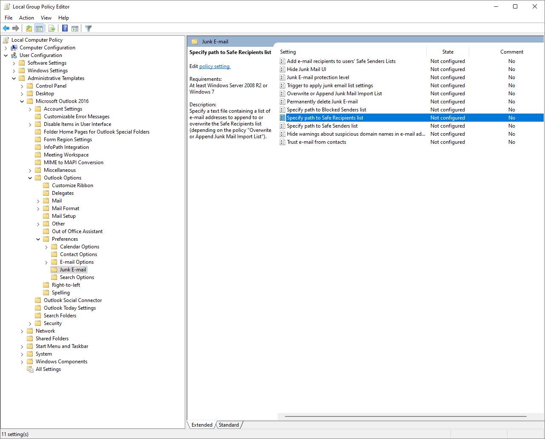Collapse the Microsoft Outlook 2016 tree node
Image resolution: width=545 pixels, height=439 pixels.
22,101
